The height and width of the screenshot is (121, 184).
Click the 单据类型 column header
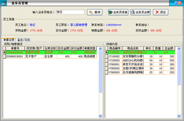(90, 48)
